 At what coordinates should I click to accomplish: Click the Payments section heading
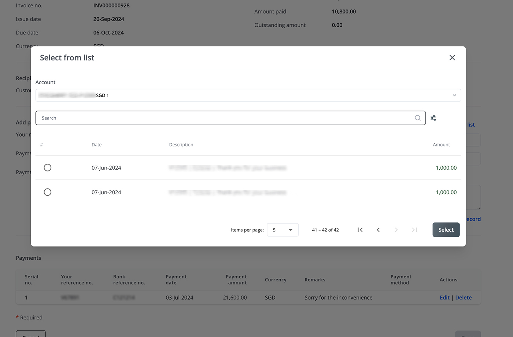29,258
